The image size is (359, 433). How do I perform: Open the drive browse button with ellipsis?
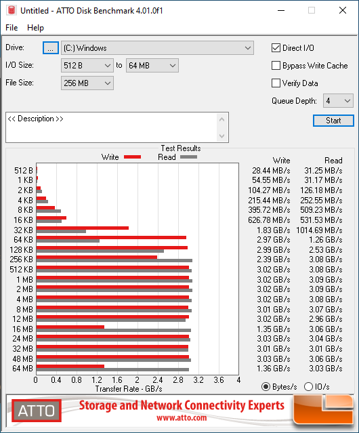[51, 48]
